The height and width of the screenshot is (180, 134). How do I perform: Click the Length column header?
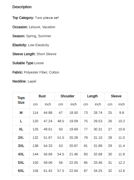(92, 96)
